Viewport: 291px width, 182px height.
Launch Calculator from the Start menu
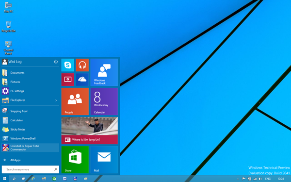click(31, 120)
